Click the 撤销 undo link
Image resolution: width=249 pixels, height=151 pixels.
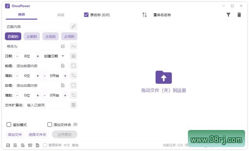[75, 145]
